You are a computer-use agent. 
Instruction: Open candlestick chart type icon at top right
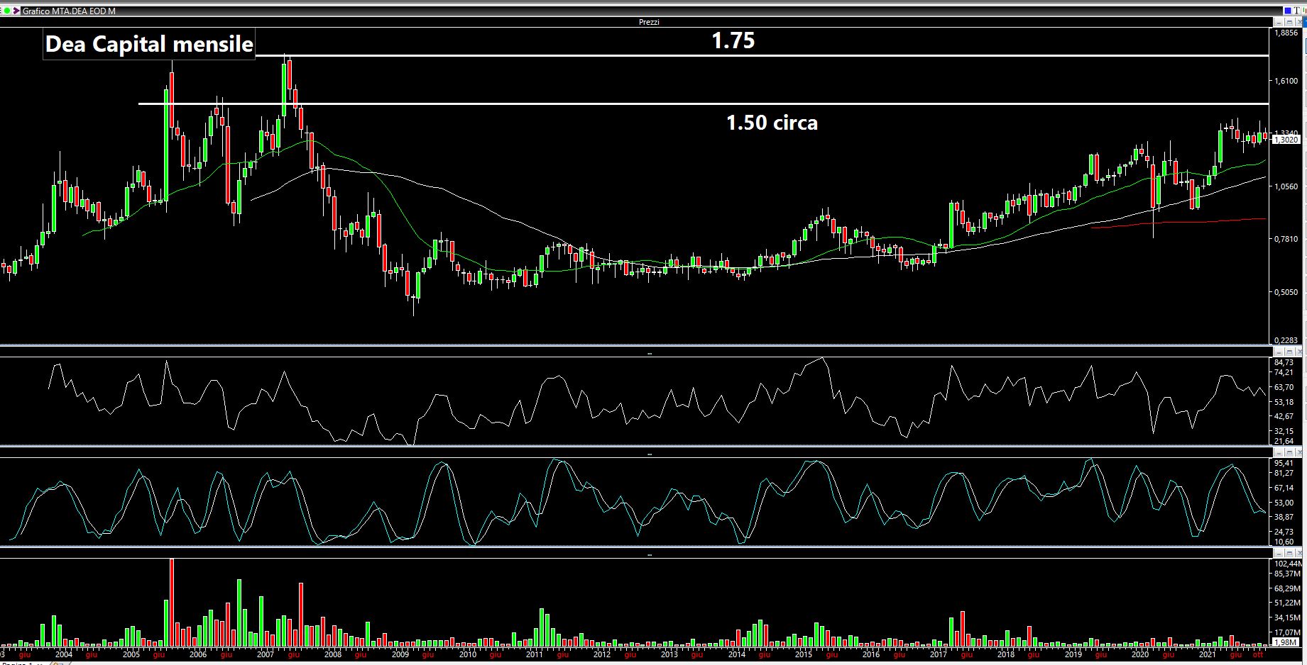(1303, 11)
